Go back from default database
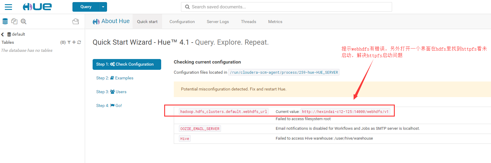 (x=2, y=34)
